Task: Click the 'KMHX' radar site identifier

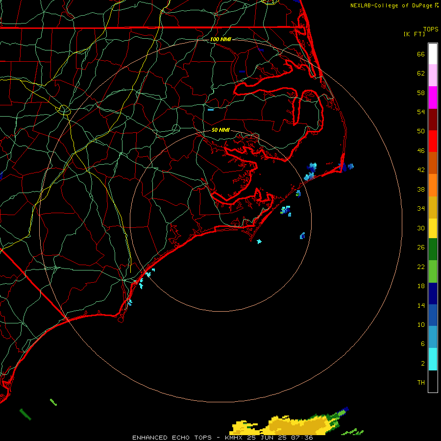Action: (234, 438)
